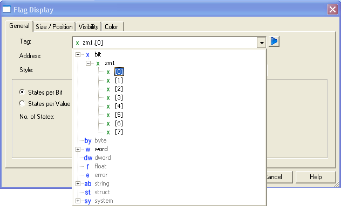Viewport: 341px width, 206px height.
Task: Click the blue play arrow beside Tag
Action: click(274, 41)
